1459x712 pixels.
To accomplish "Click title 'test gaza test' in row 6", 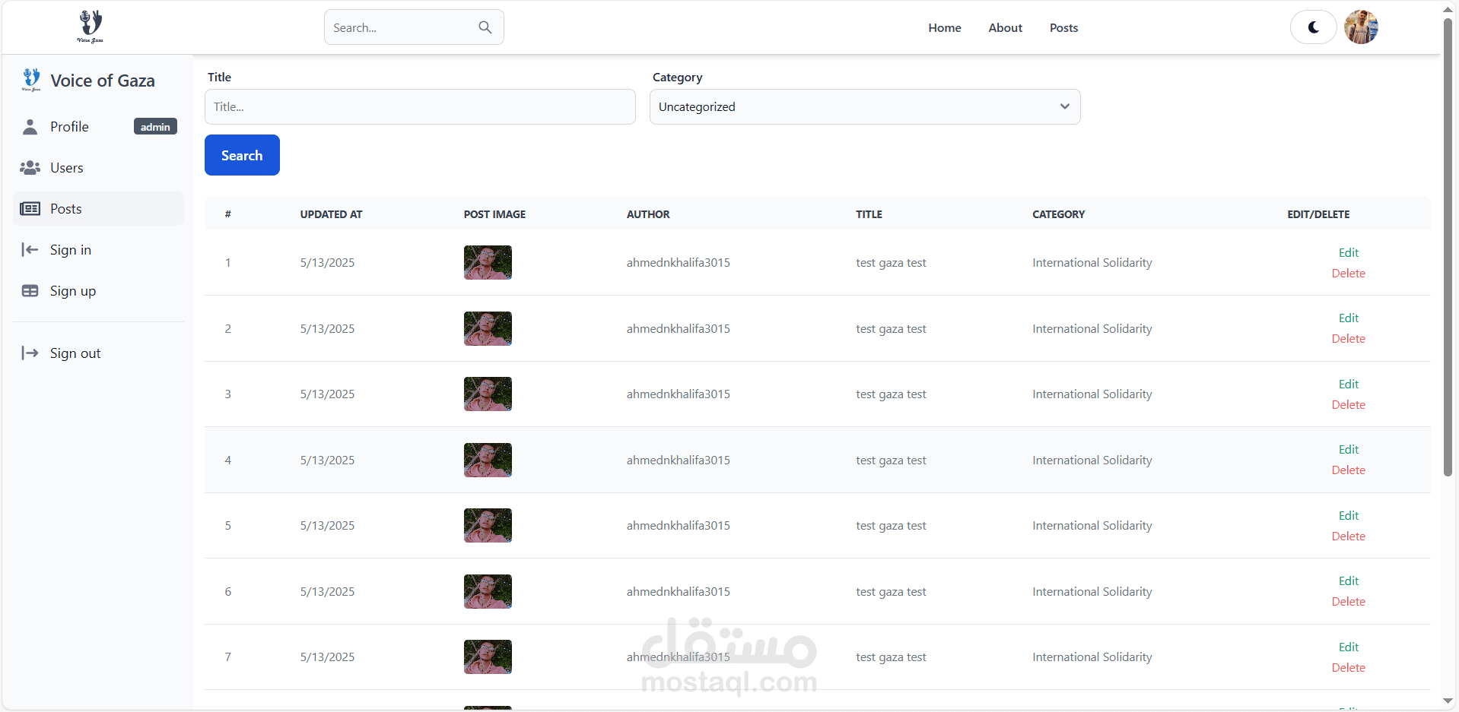I will [x=891, y=592].
